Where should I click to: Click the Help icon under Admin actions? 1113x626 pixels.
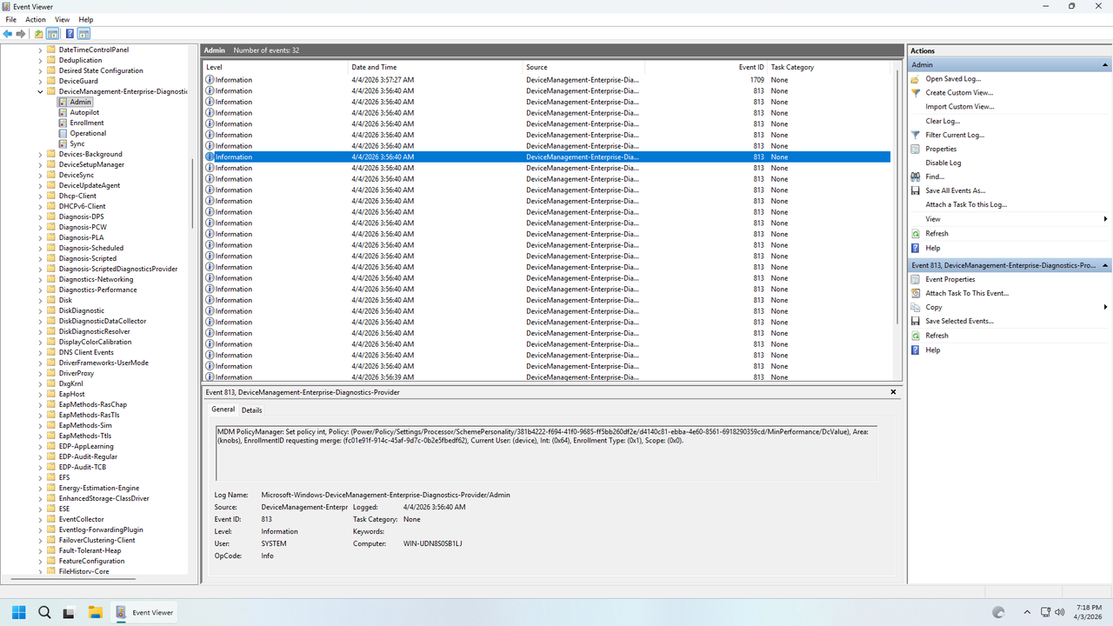916,248
